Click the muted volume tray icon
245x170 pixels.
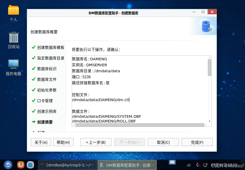tap(198, 165)
